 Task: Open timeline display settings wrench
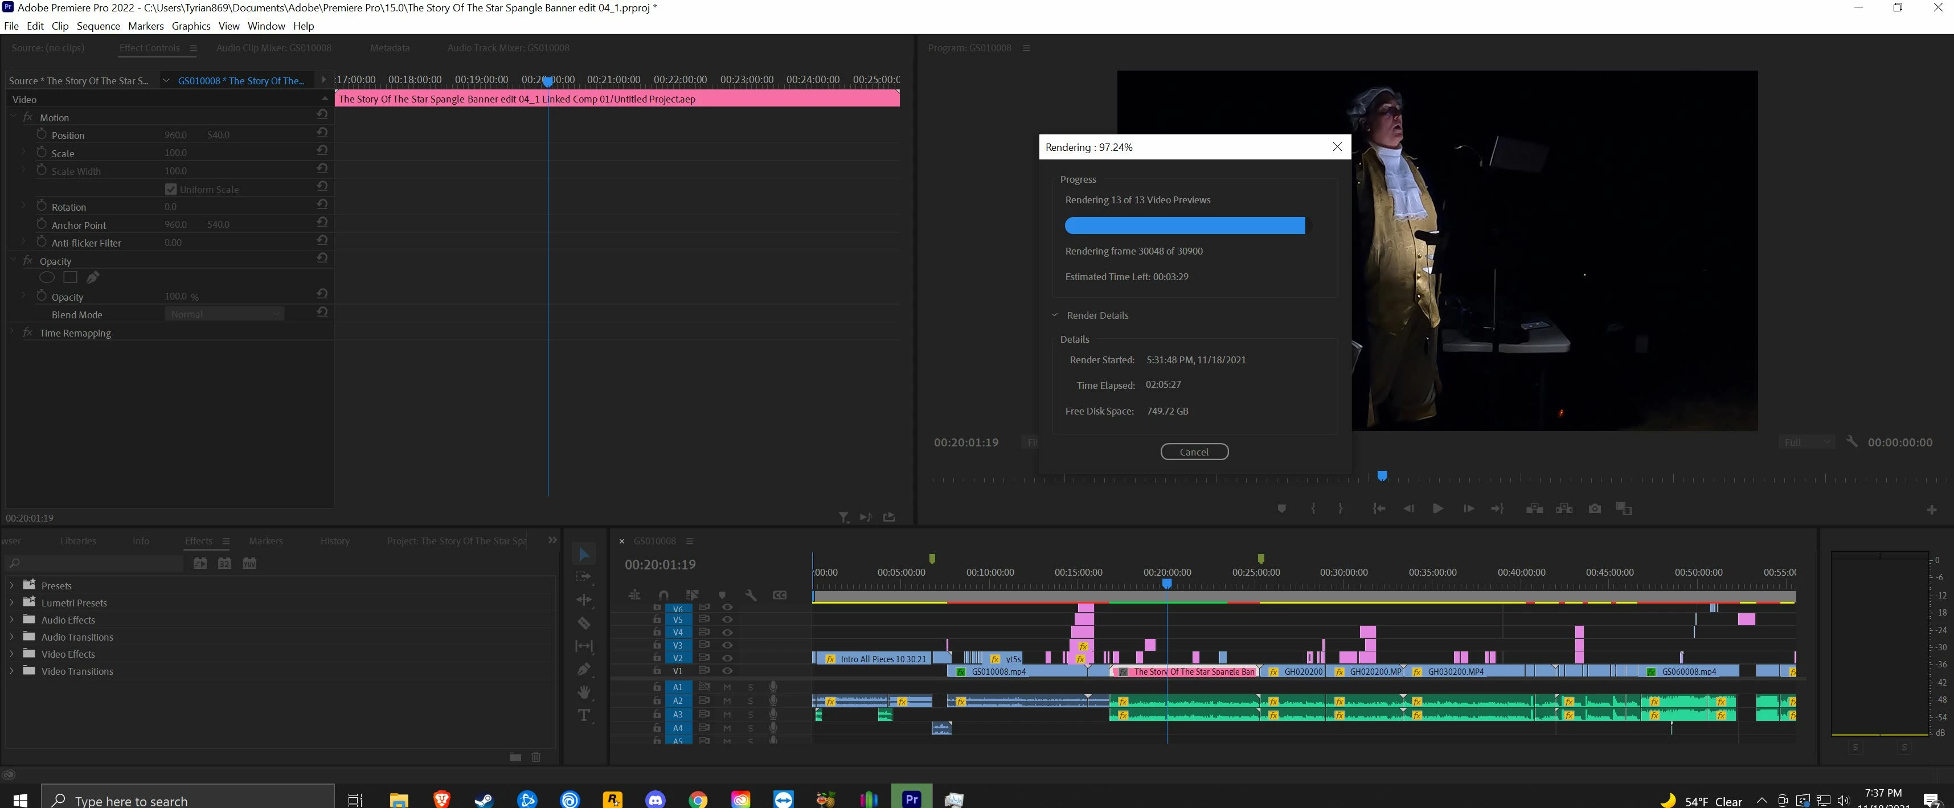[750, 595]
